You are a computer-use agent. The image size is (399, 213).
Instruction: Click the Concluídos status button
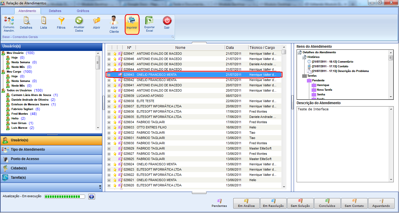click(x=327, y=203)
